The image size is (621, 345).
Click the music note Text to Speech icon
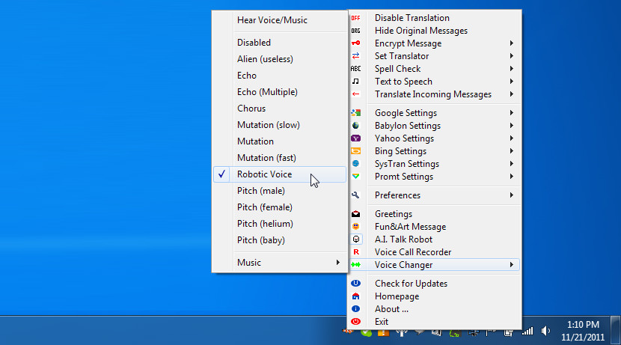[355, 82]
